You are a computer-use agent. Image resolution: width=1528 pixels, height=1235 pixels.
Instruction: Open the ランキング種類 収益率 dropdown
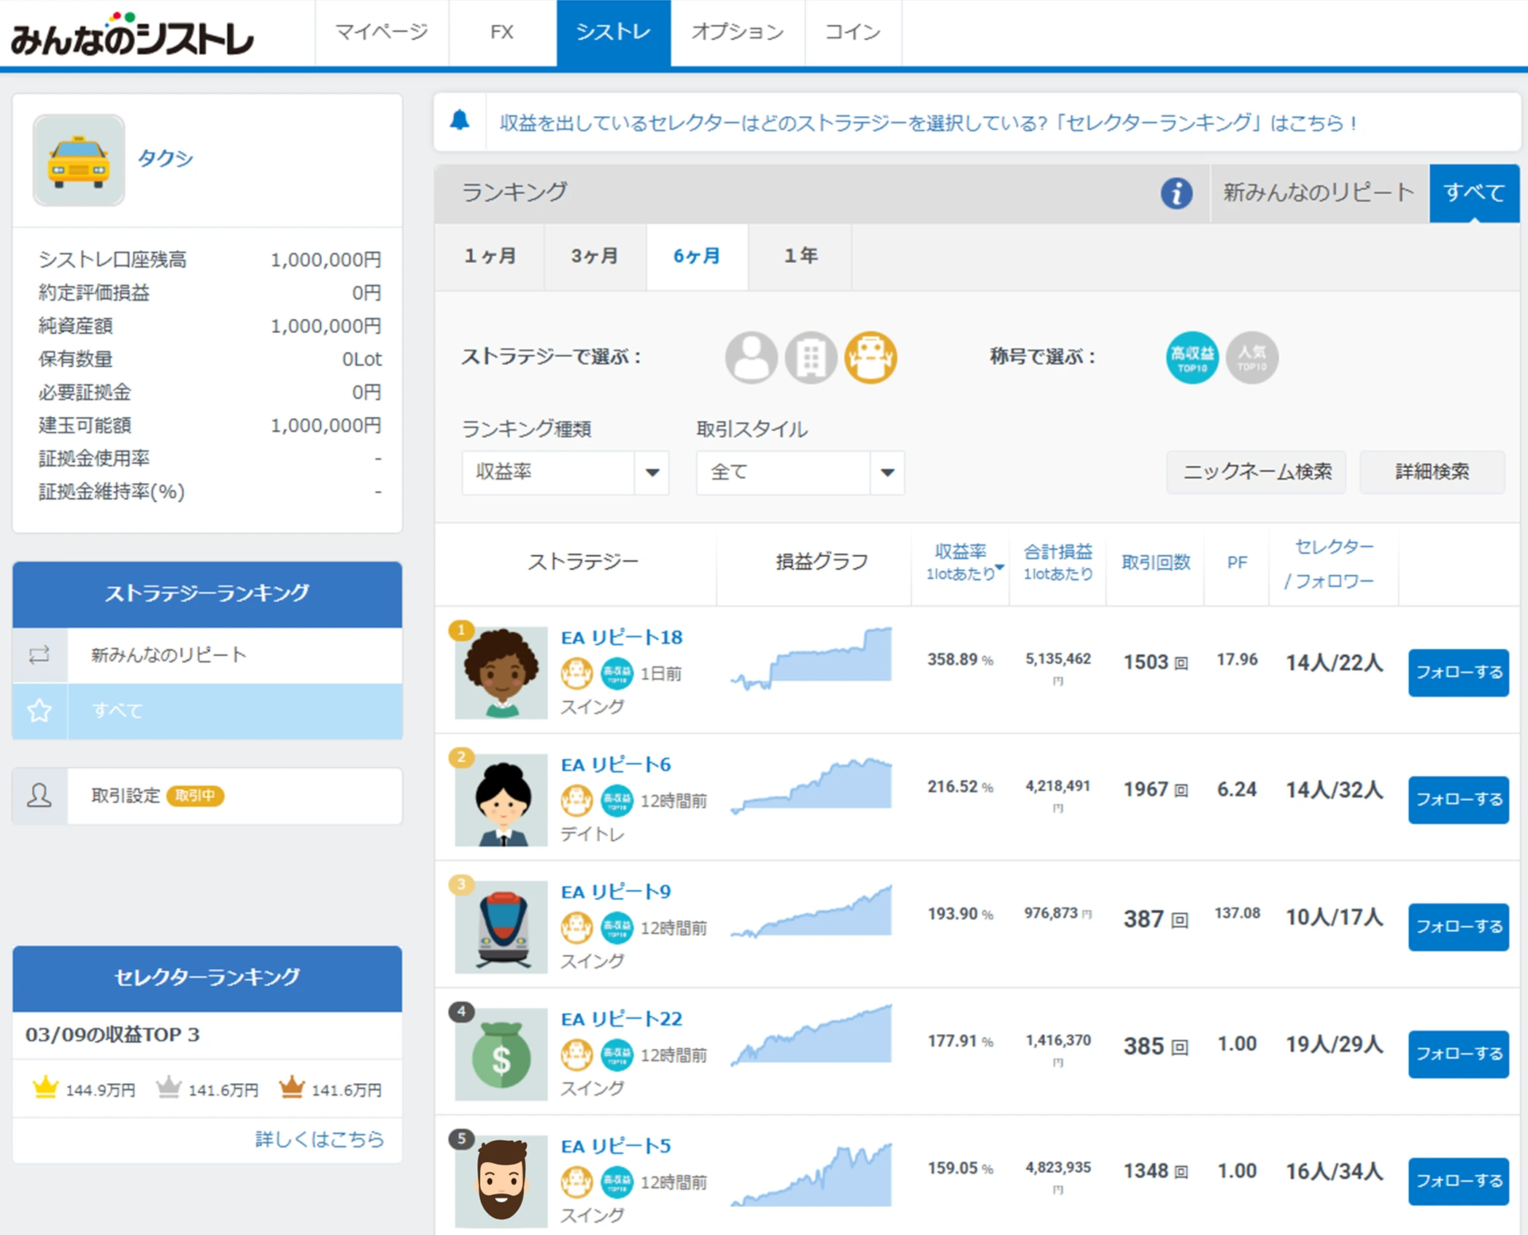point(565,472)
